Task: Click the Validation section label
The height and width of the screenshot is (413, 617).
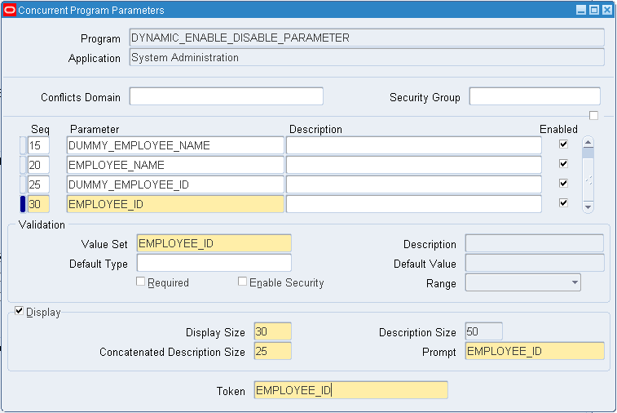Action: [x=42, y=225]
